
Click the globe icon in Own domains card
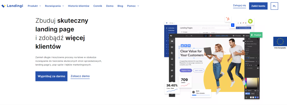point(193,92)
